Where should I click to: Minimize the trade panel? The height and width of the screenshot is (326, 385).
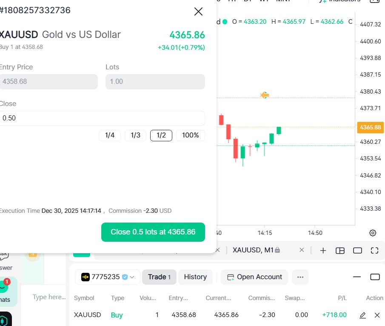pyautogui.click(x=357, y=277)
